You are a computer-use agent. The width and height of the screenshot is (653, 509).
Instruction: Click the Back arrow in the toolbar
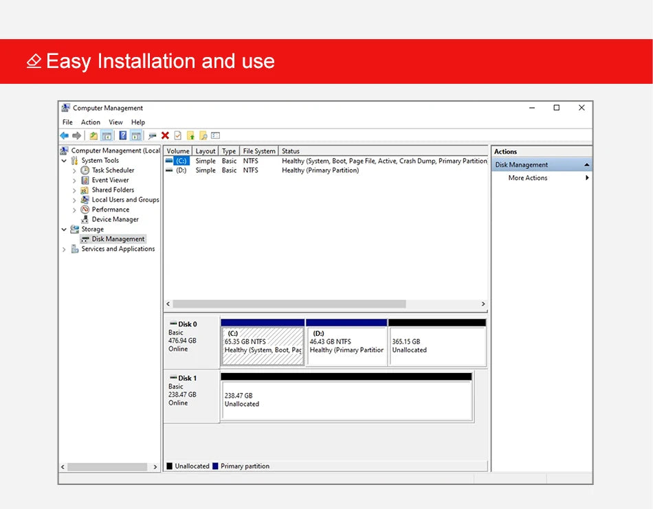click(65, 136)
